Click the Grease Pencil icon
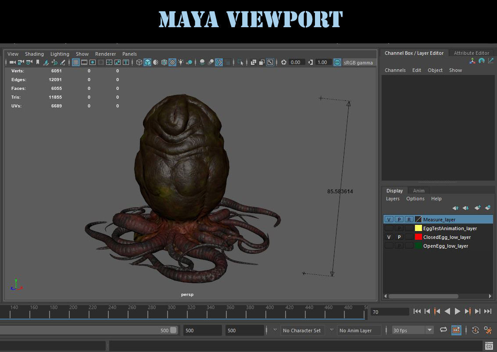The image size is (497, 352). pos(63,62)
